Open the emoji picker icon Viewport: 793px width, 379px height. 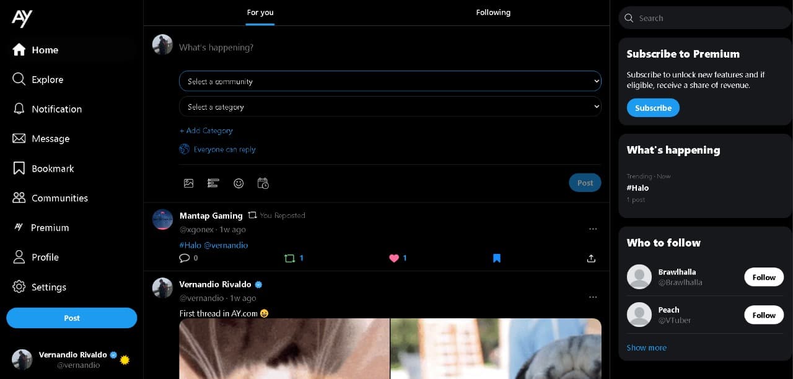[239, 183]
